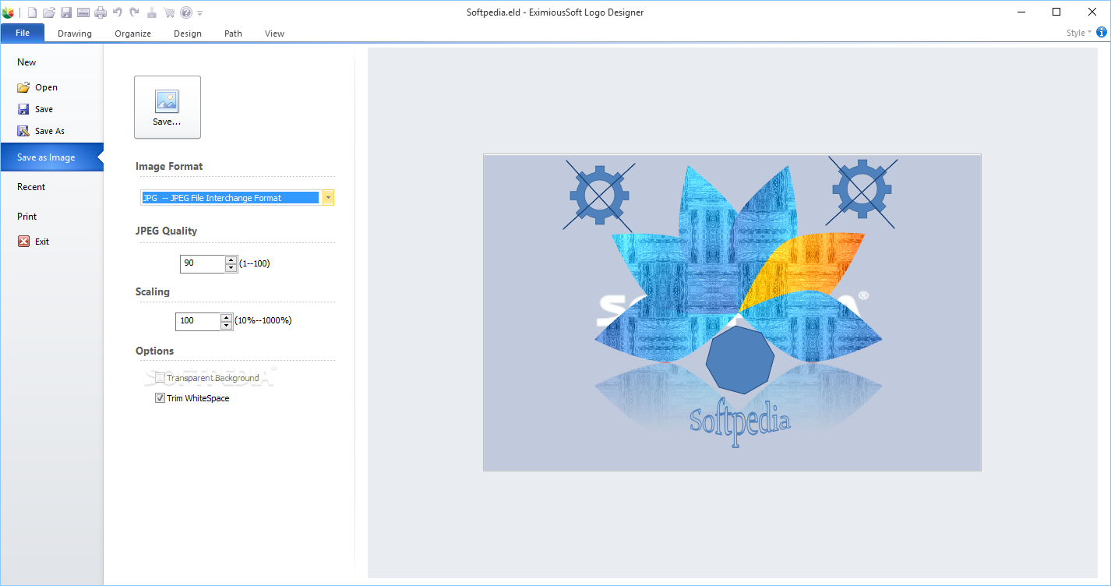Click the New document icon in quick access toolbar
This screenshot has height=586, width=1111.
coord(32,12)
